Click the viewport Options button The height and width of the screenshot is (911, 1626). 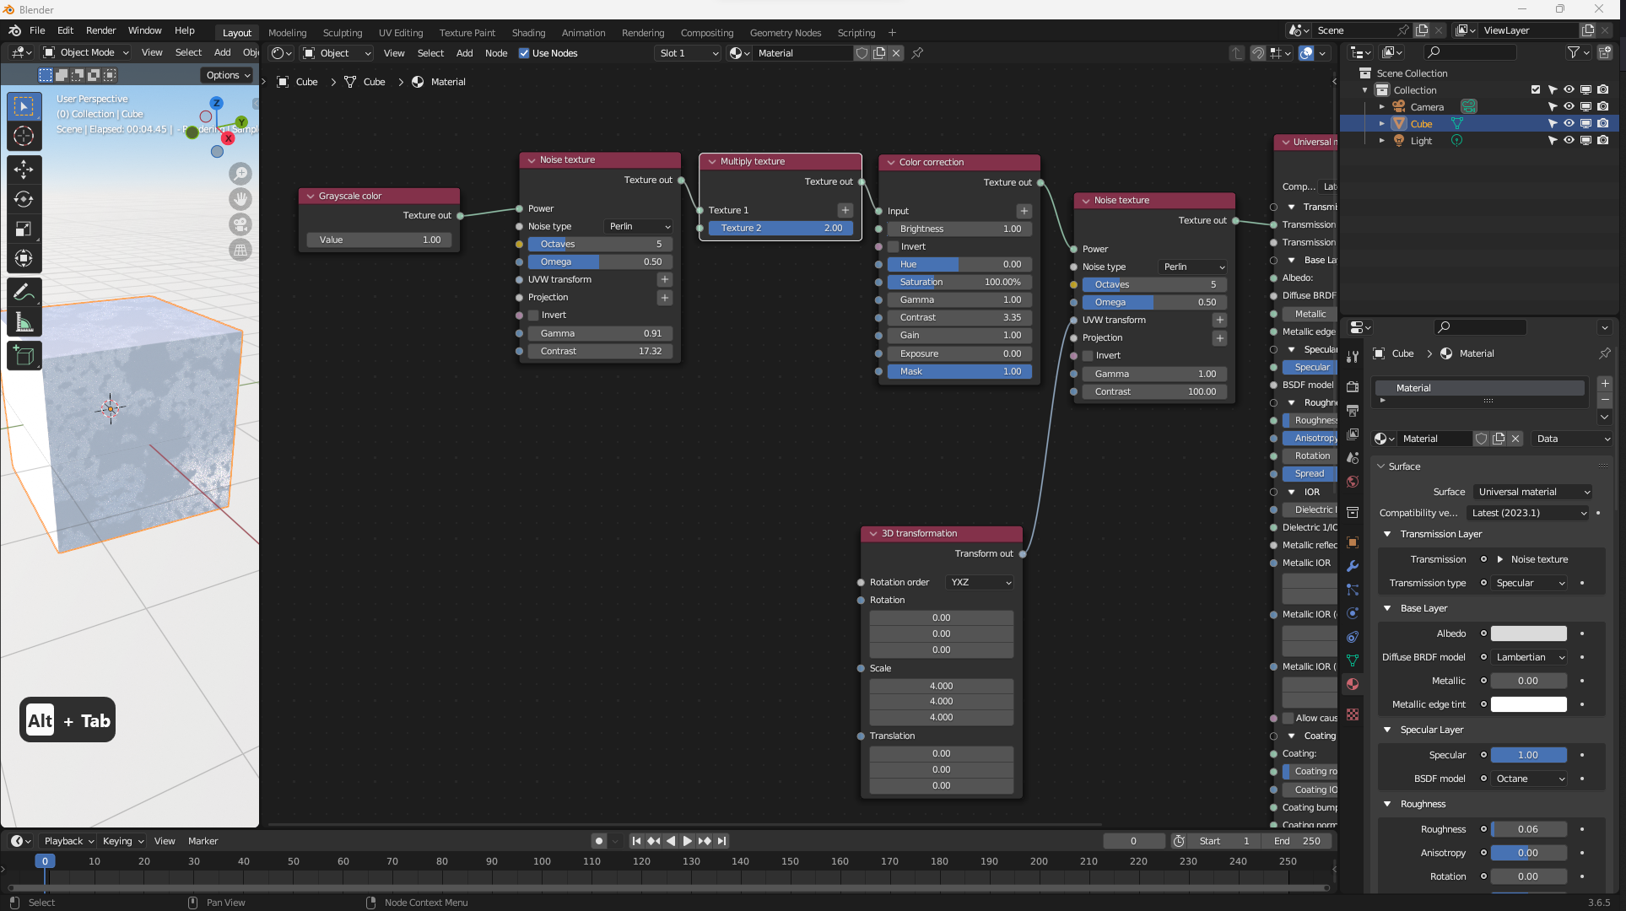click(x=228, y=75)
